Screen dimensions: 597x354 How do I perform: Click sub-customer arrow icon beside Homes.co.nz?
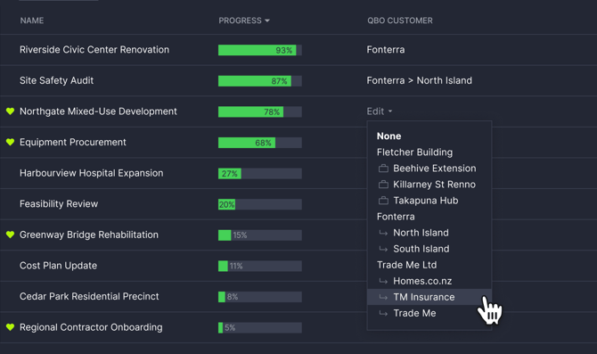pyautogui.click(x=383, y=281)
